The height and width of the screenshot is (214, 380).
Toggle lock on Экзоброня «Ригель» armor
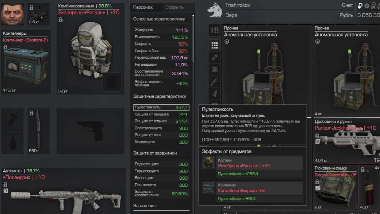pos(60,20)
